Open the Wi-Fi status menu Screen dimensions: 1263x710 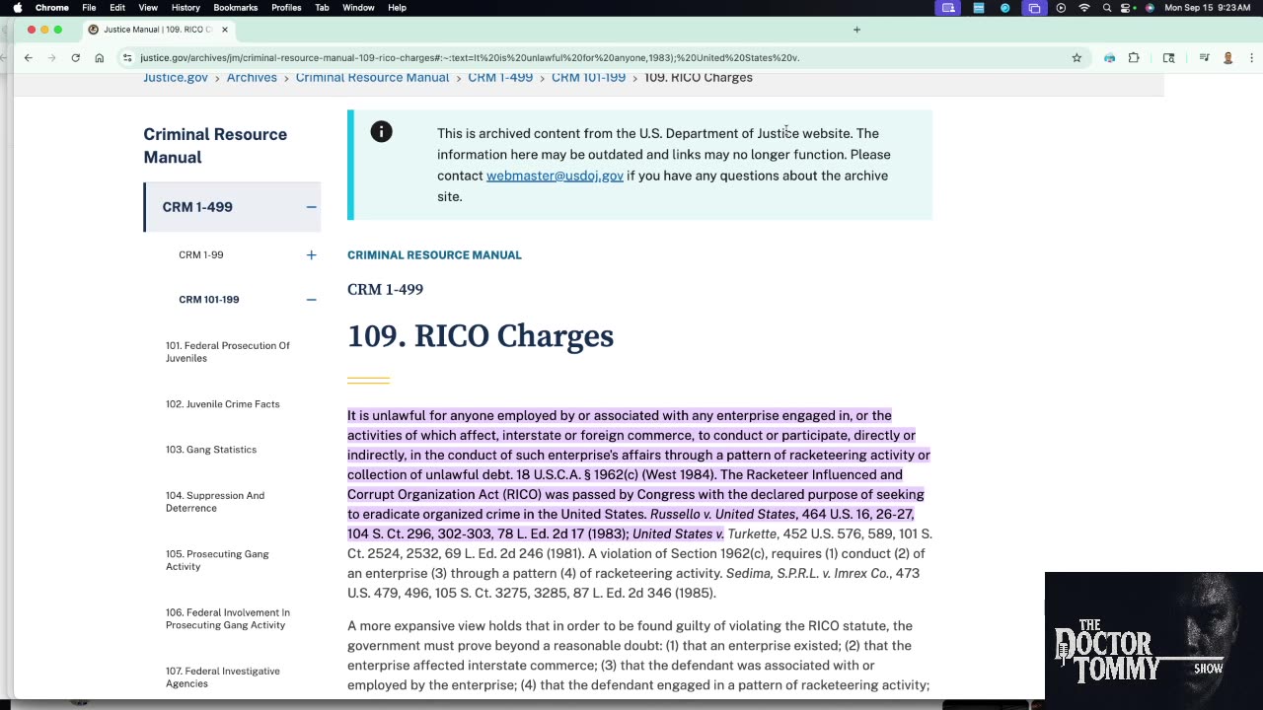pyautogui.click(x=1084, y=8)
